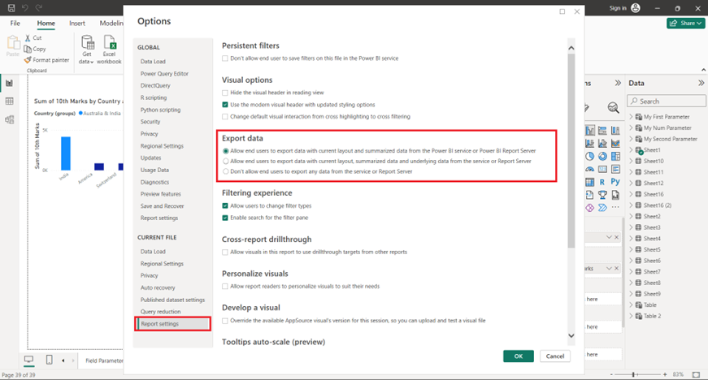Enable Hide the visual header in reading view
Viewport: 708px width, 380px height.
(x=226, y=93)
